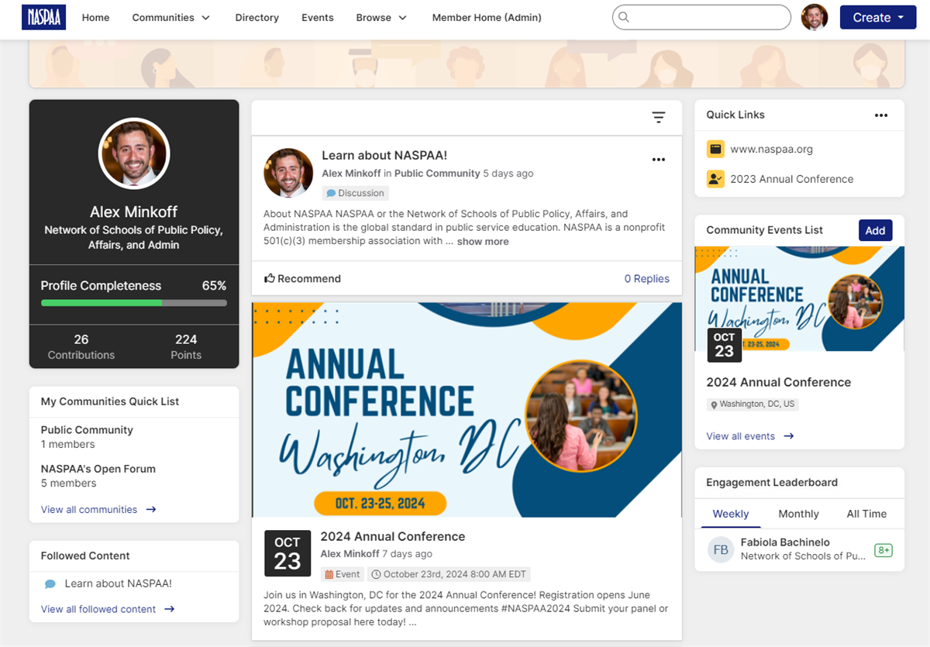
Task: Click the NASPAA logo
Action: (x=43, y=17)
